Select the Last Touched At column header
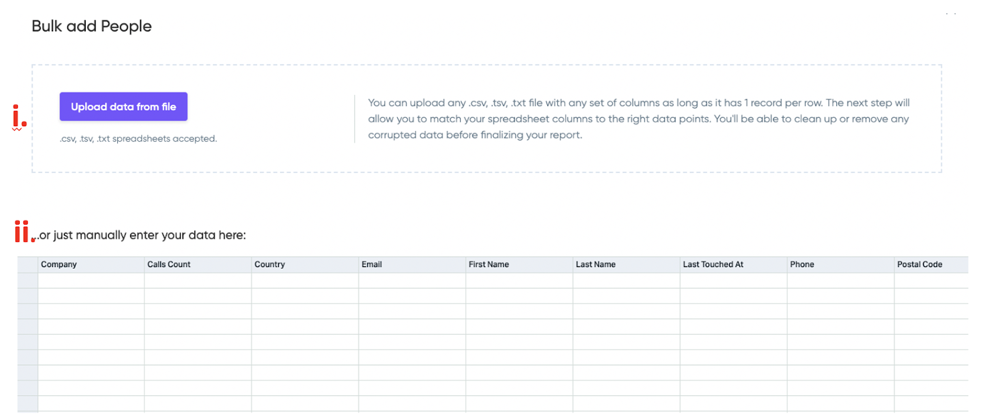This screenshot has width=987, height=418. [x=733, y=265]
